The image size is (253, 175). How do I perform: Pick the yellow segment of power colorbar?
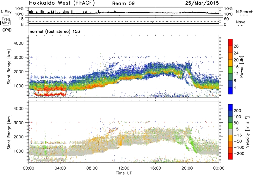(x=231, y=63)
